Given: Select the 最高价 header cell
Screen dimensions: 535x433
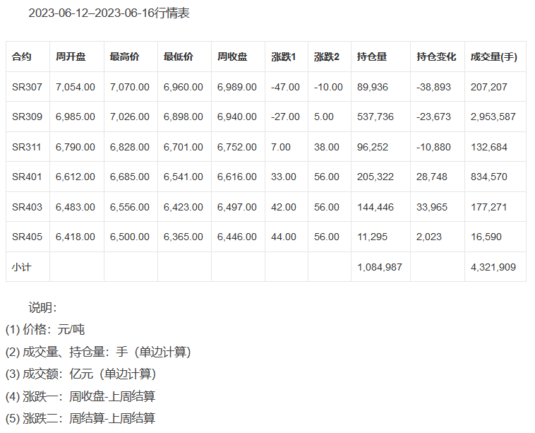Looking at the screenshot, I should 125,57.
